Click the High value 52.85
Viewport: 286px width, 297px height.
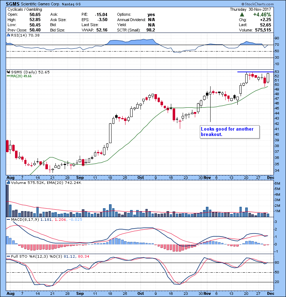[x=35, y=20]
